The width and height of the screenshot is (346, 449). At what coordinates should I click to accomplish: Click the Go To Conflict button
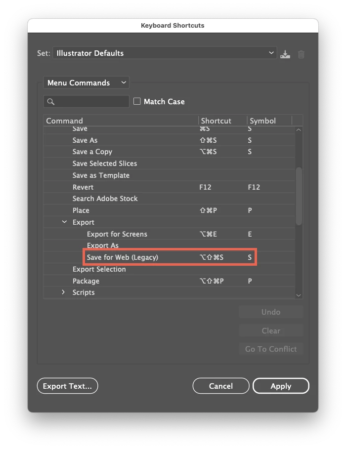coord(271,349)
